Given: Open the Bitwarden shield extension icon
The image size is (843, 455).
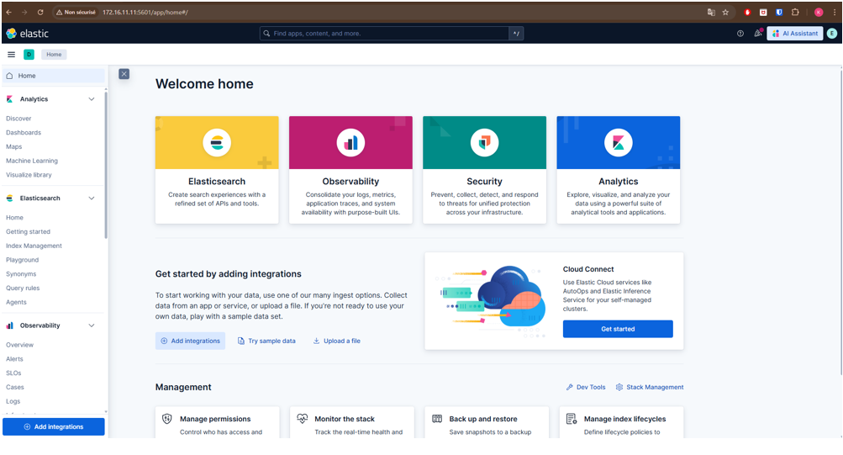Looking at the screenshot, I should click(779, 12).
